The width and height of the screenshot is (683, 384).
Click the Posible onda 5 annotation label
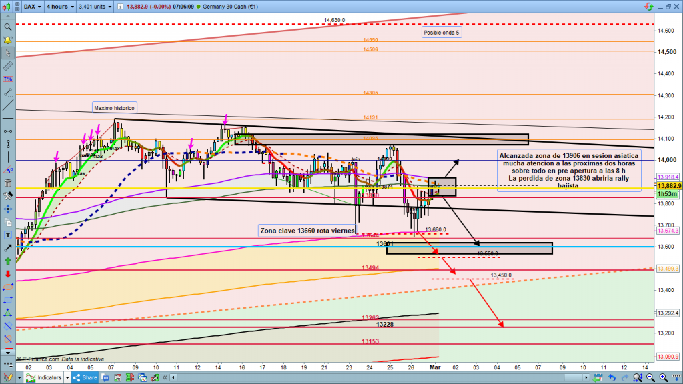(442, 32)
